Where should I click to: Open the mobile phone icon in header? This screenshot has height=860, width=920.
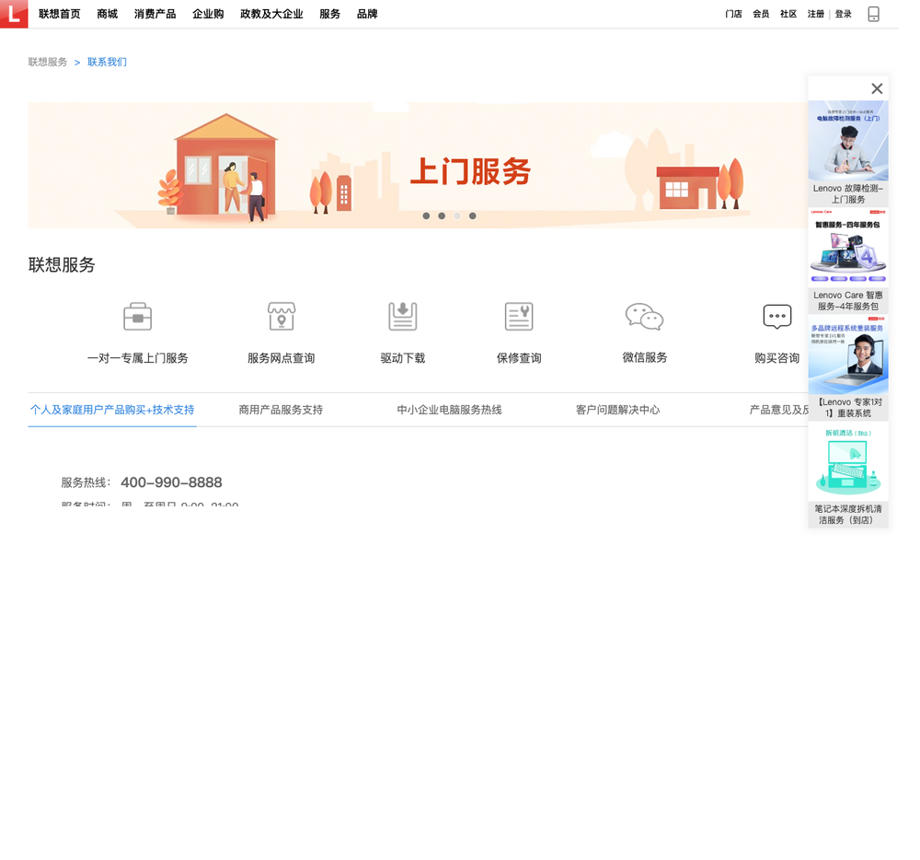873,14
